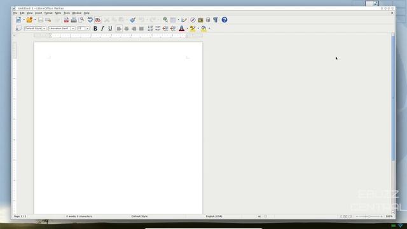Click in the Font Size field
The image size is (407, 229).
81,29
